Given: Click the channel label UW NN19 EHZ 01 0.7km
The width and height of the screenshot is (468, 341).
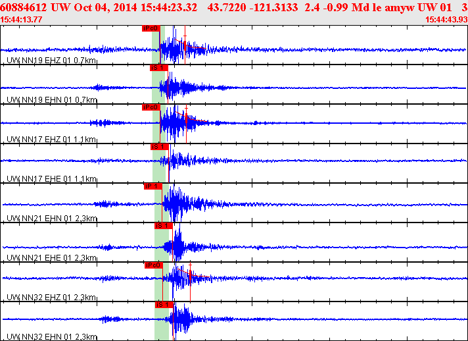Looking at the screenshot, I should pos(51,61).
